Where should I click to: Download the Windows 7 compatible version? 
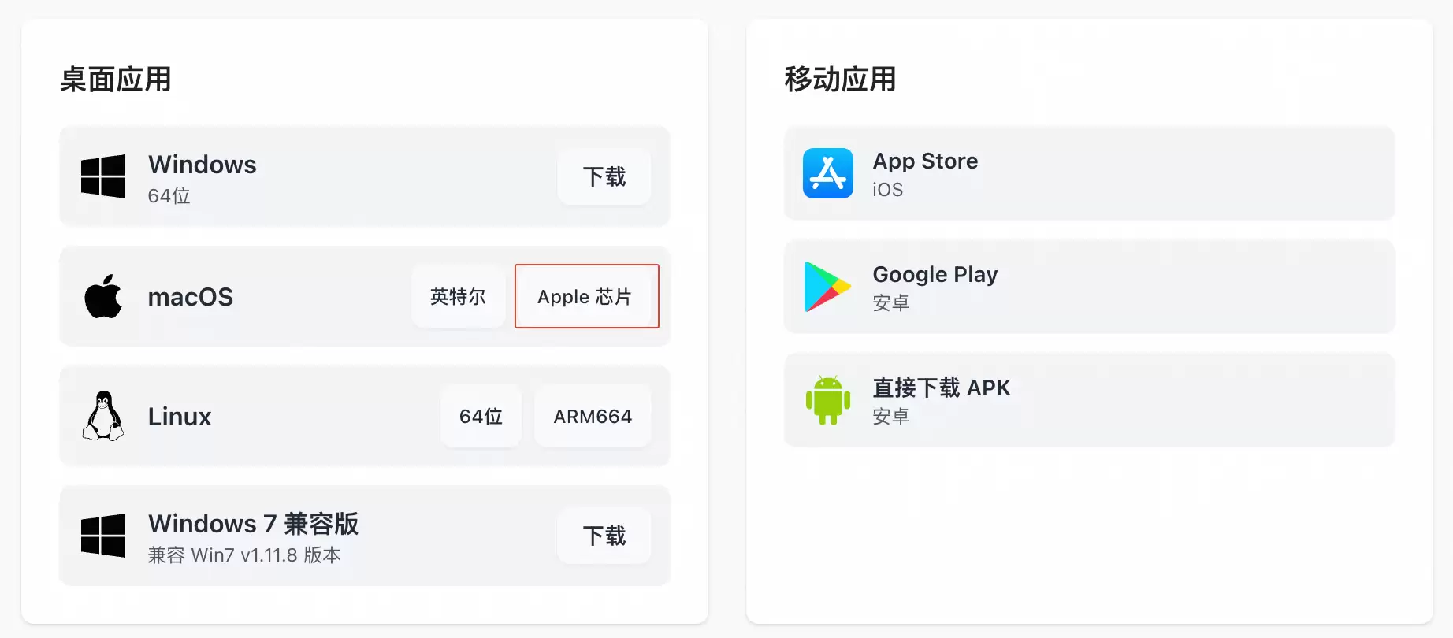604,536
